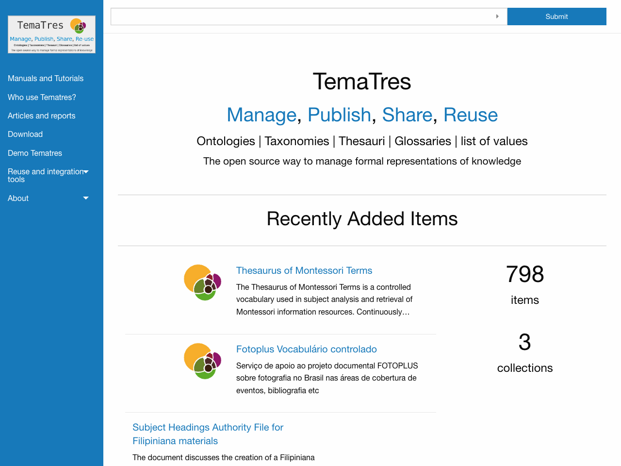Click the TemaTres logo in the sidebar
Screen dimensions: 621x466
pos(51,34)
